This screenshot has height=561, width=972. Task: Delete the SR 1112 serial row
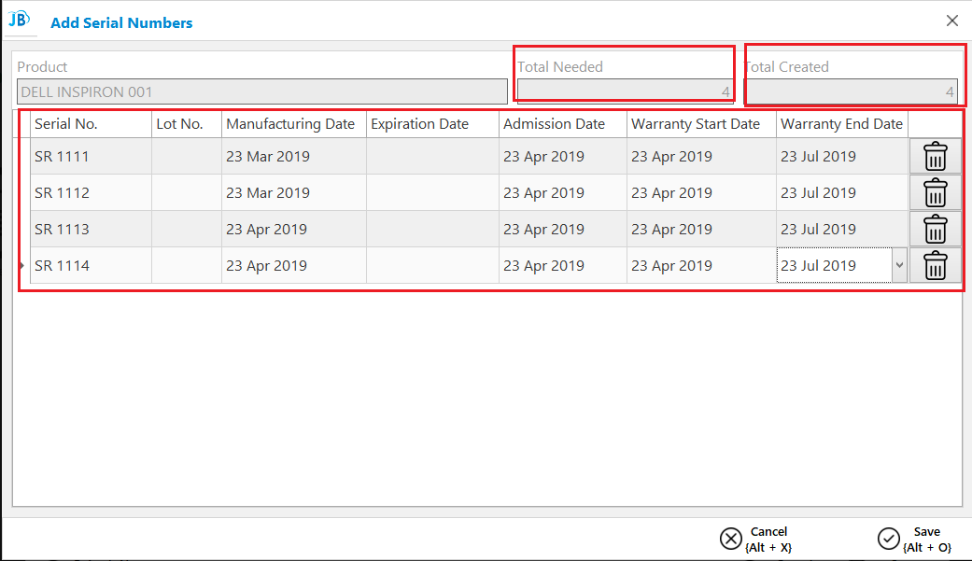(x=935, y=193)
